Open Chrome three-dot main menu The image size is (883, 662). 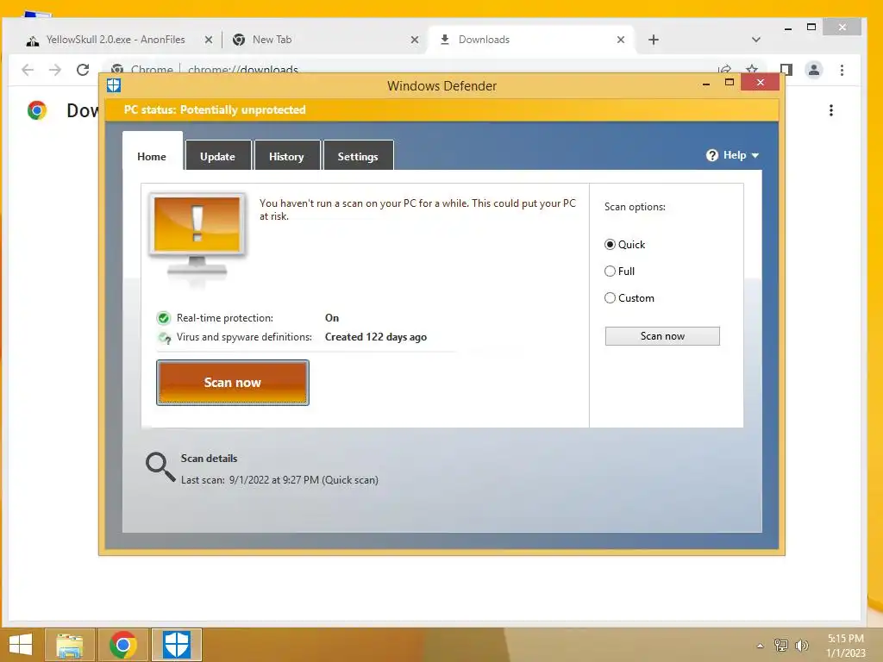click(842, 71)
